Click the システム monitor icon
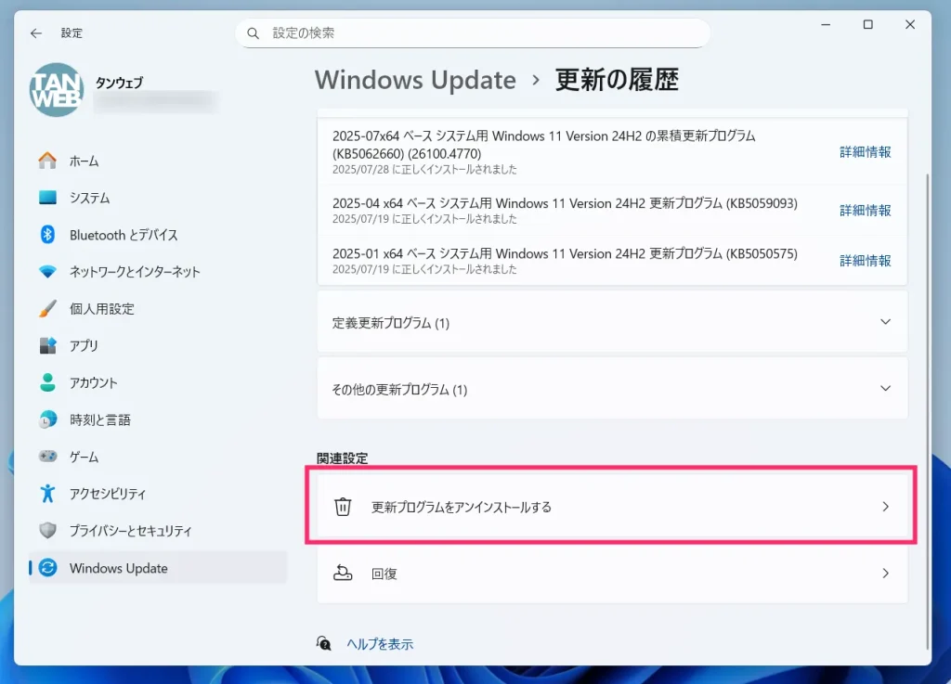 tap(47, 198)
